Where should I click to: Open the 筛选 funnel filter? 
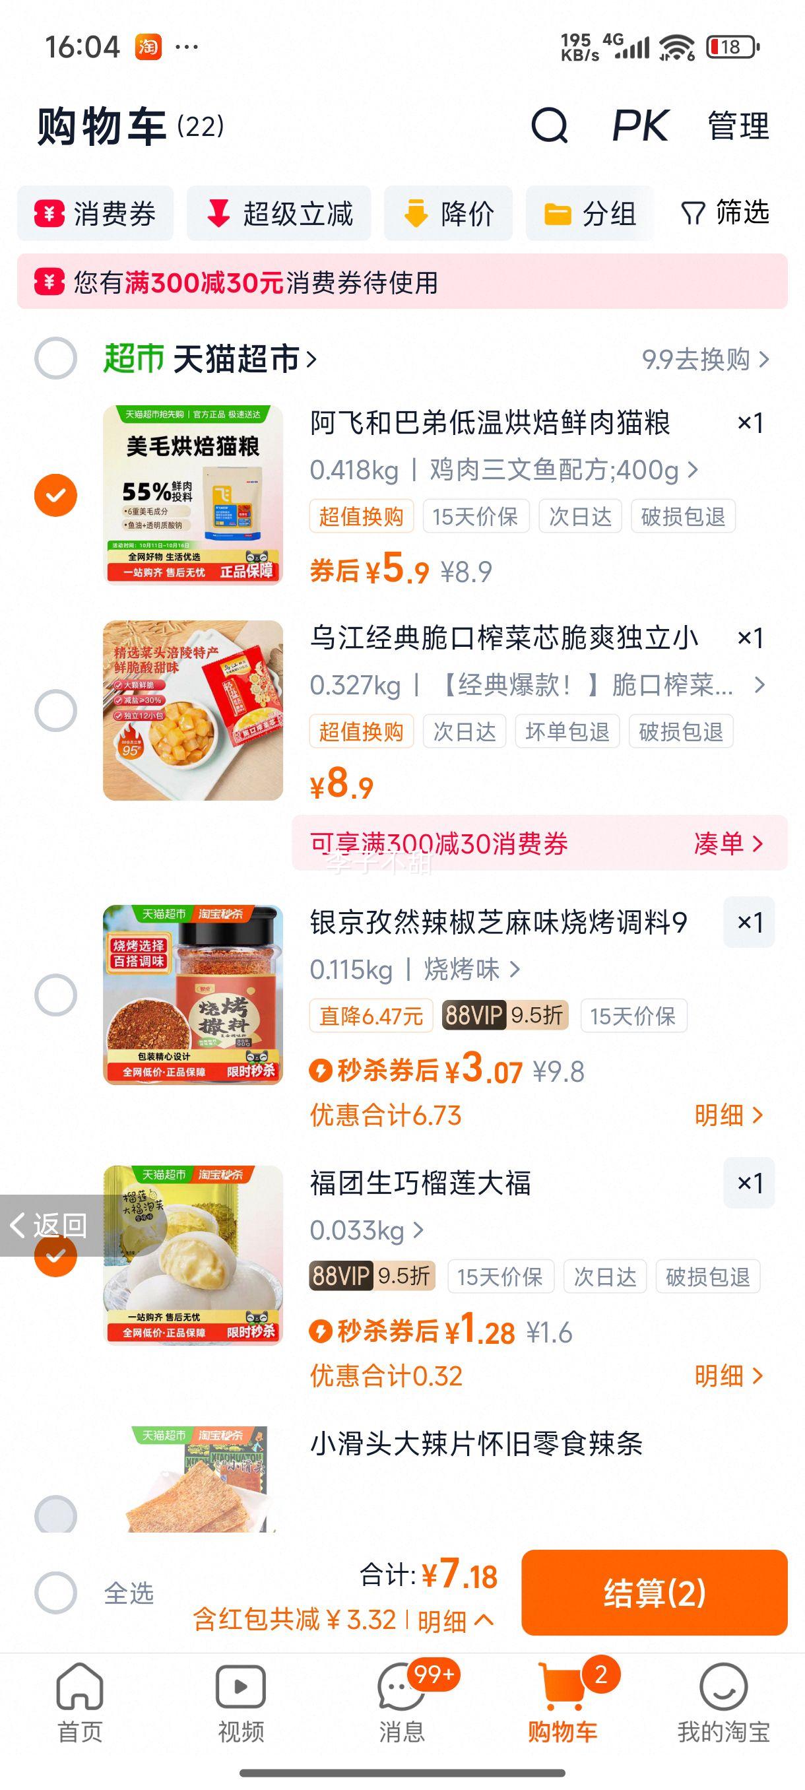tap(724, 213)
